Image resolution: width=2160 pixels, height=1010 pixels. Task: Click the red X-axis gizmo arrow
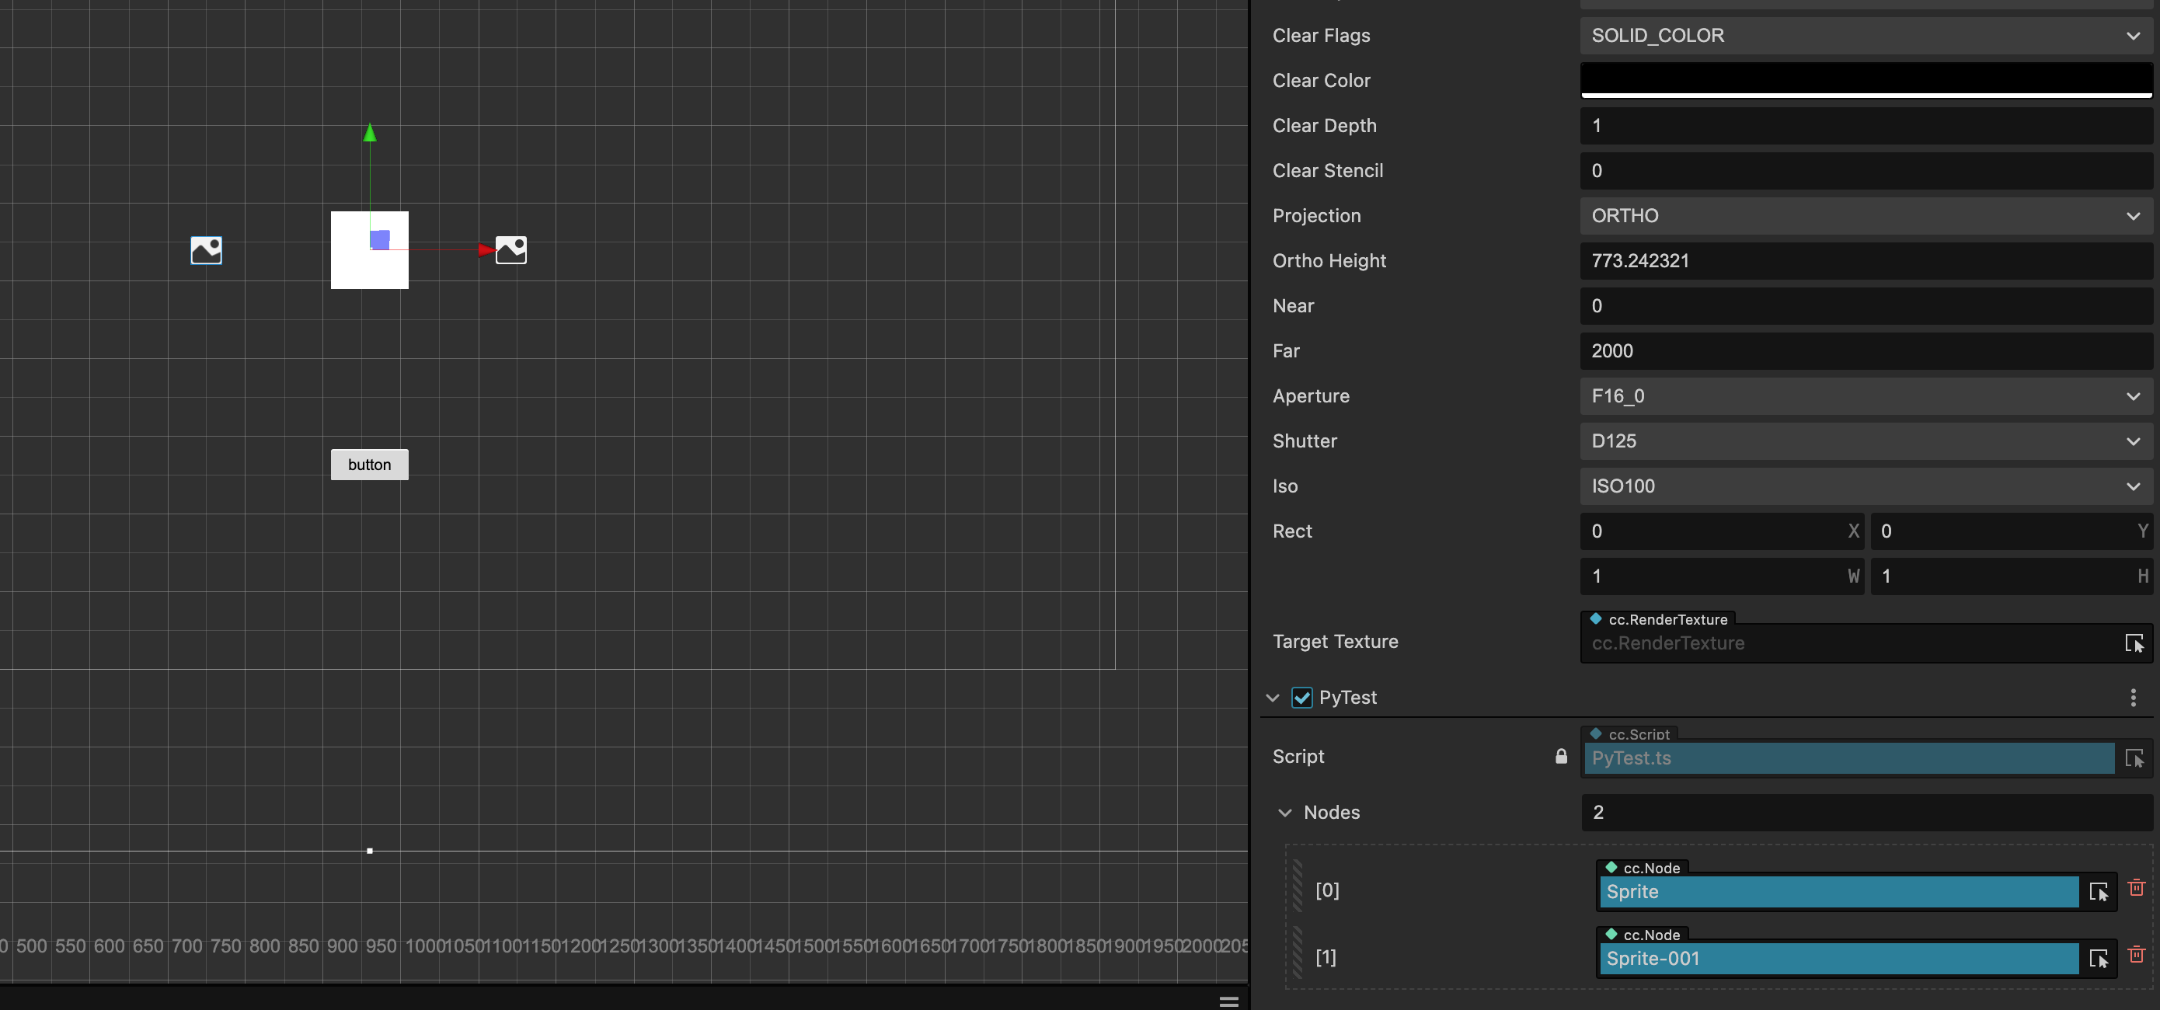coord(486,249)
